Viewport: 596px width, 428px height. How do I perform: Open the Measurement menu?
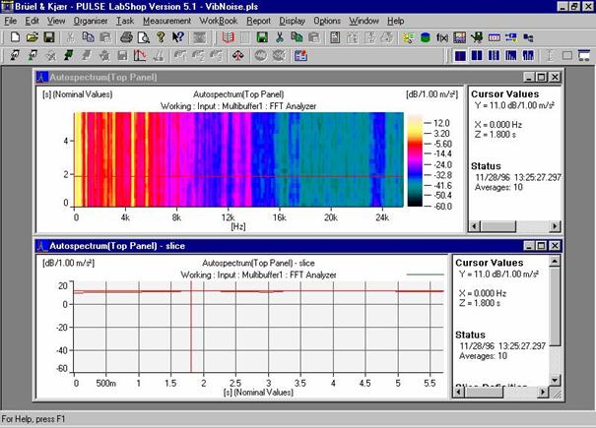(x=166, y=21)
